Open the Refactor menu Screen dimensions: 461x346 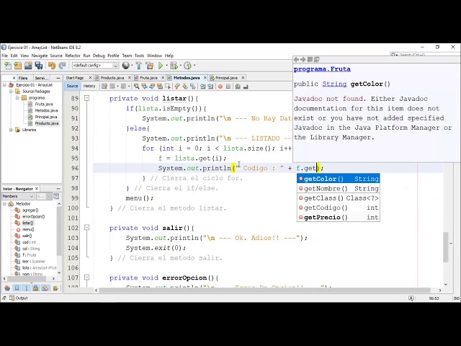click(73, 56)
